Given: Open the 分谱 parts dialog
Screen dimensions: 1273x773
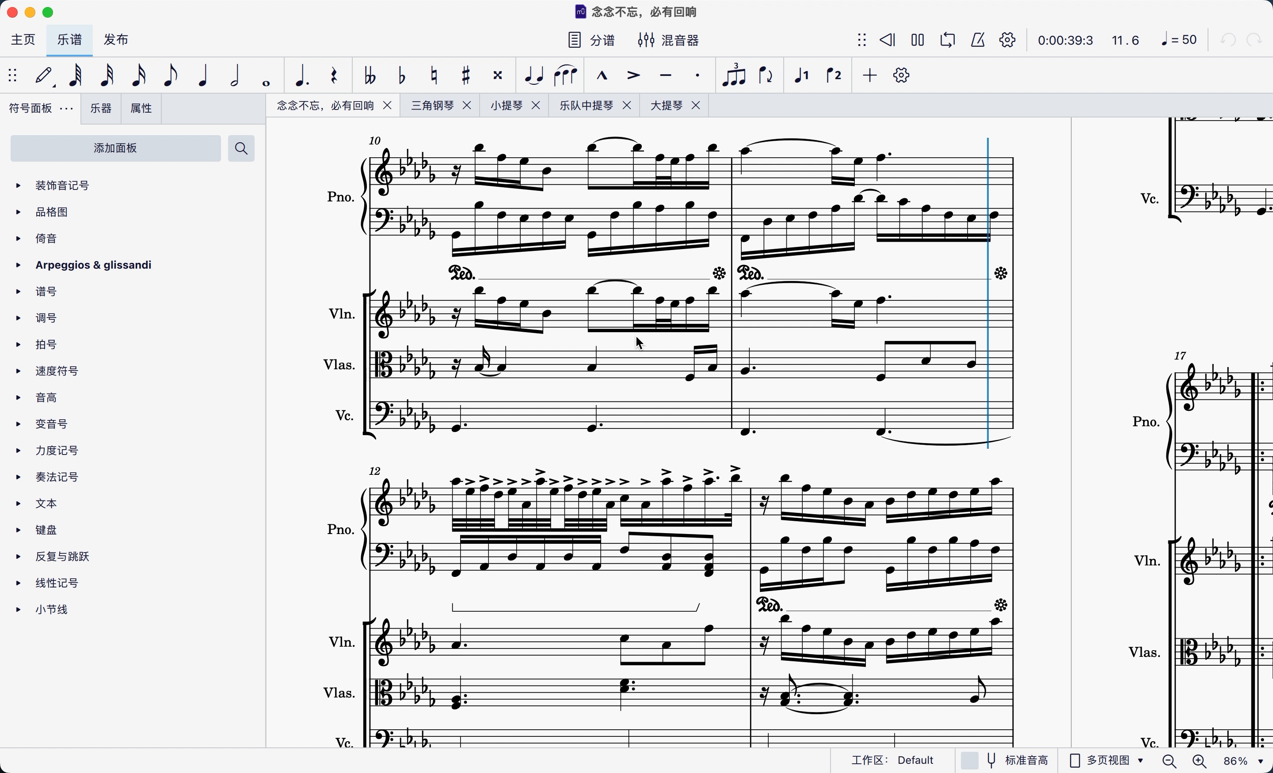Looking at the screenshot, I should pos(591,40).
